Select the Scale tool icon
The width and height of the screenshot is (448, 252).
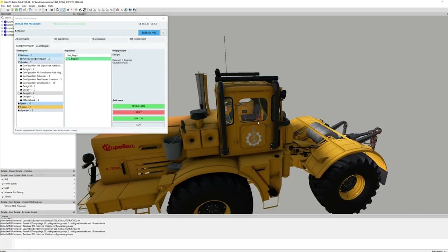(x=84, y=10)
